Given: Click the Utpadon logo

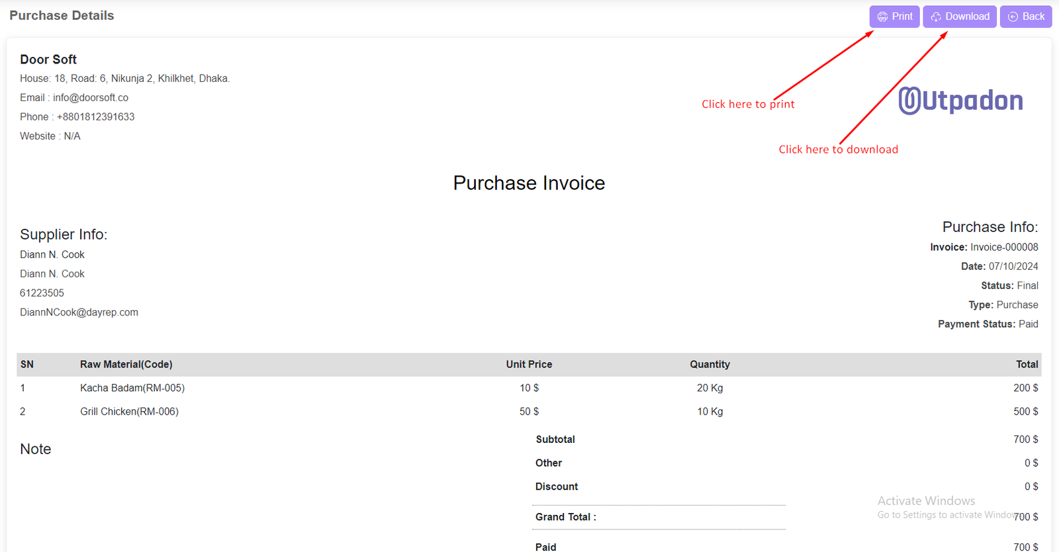Looking at the screenshot, I should pos(960,100).
